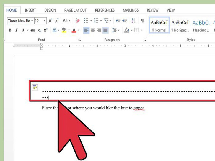Click the Numbering list icon

96,21
